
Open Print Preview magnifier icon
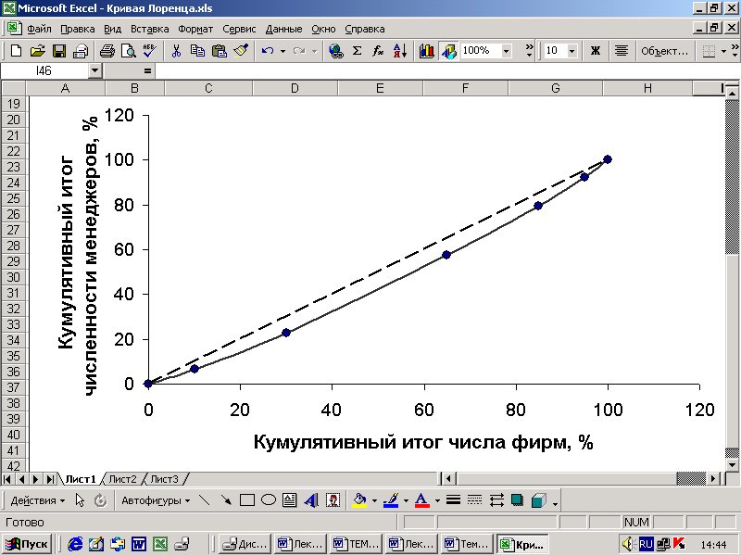pos(128,51)
